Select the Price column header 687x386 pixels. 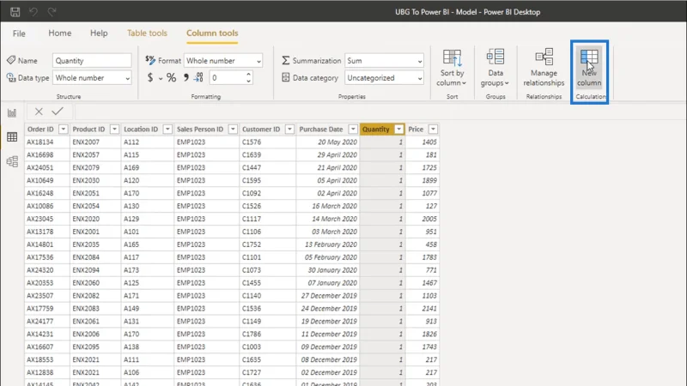[416, 130]
